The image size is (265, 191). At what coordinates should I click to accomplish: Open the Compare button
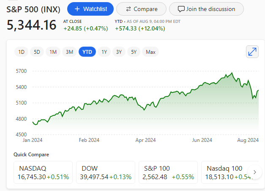(141, 9)
